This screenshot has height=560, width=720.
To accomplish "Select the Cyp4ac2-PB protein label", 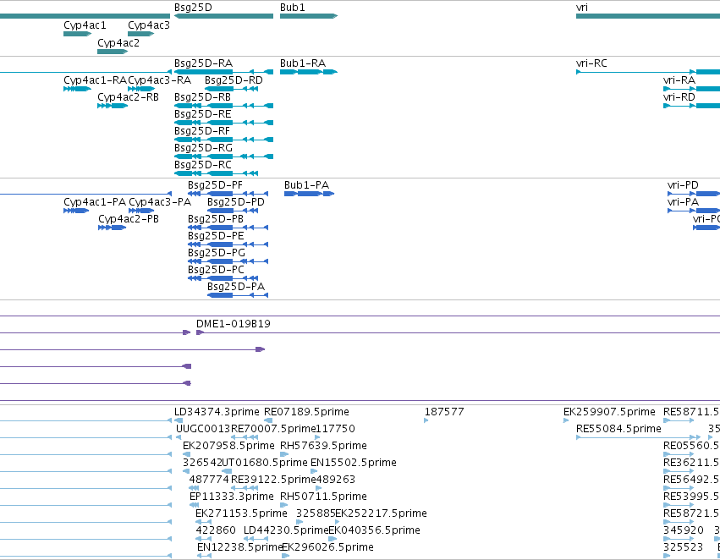I will 129,219.
